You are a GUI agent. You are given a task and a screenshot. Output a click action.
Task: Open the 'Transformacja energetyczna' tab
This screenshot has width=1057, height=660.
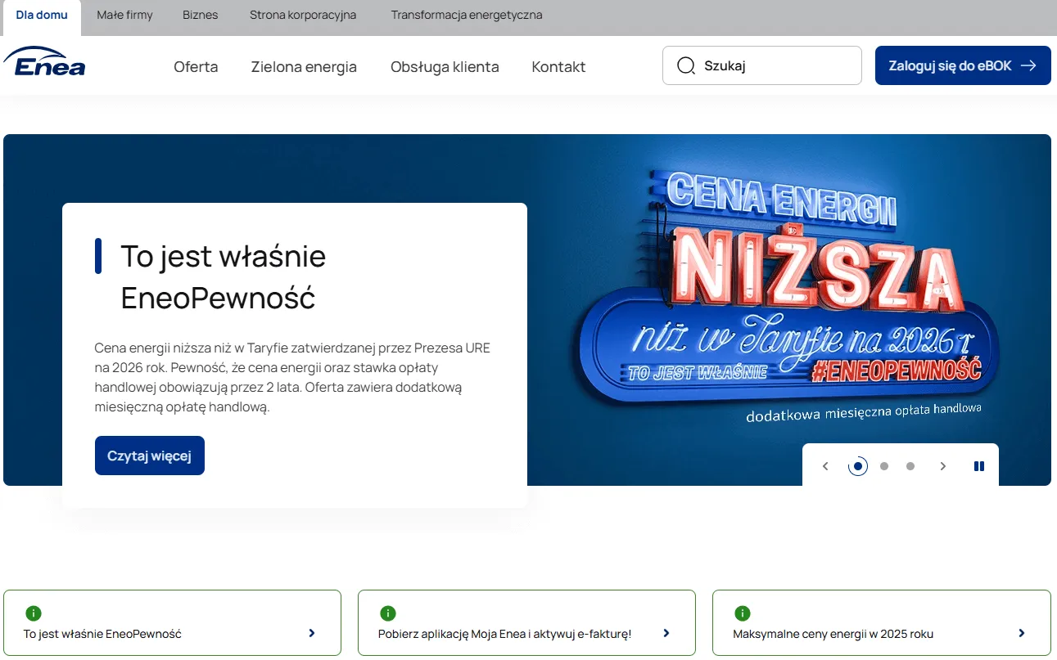(467, 16)
